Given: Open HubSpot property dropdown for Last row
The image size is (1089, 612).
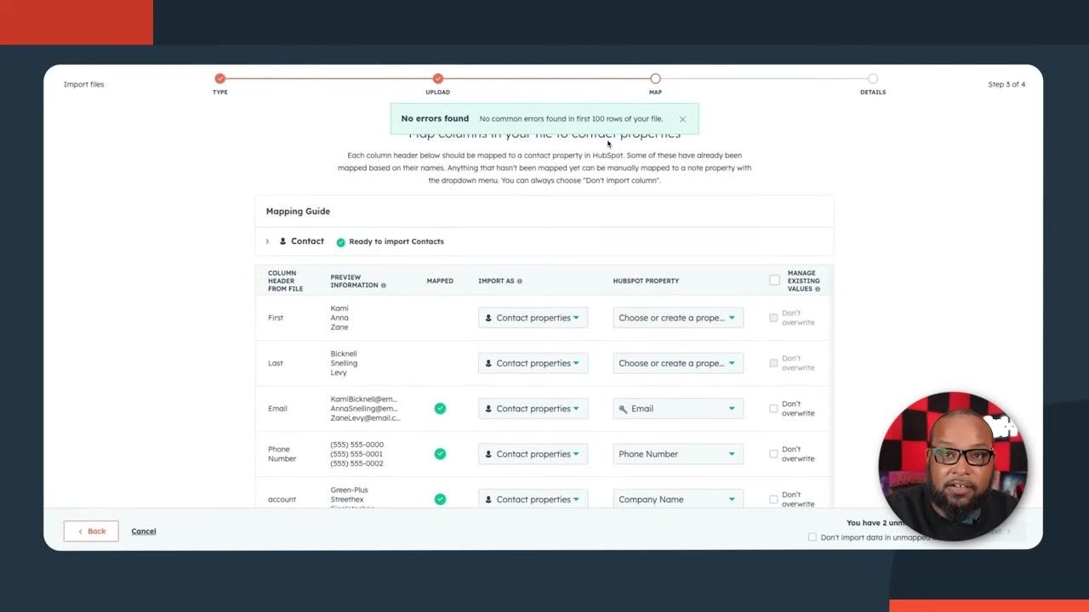Looking at the screenshot, I should 678,363.
